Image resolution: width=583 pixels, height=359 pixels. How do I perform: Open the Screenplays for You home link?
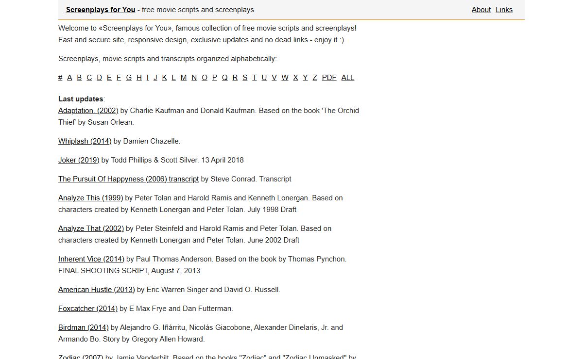coord(101,10)
